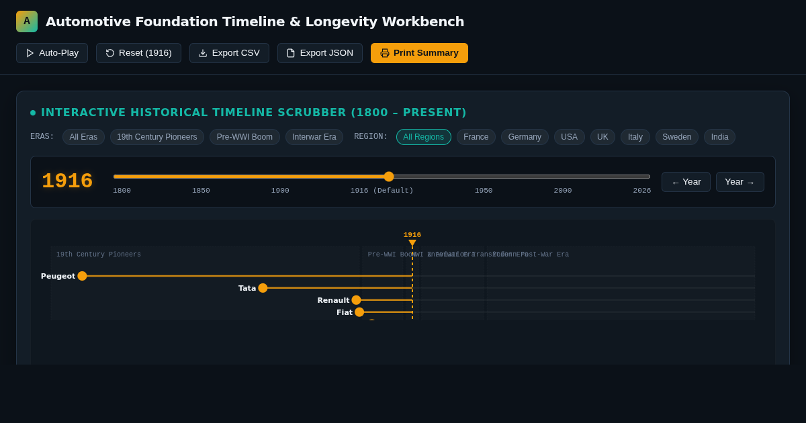Jump slider track near the 2000 tick
The width and height of the screenshot is (806, 423).
click(x=563, y=177)
